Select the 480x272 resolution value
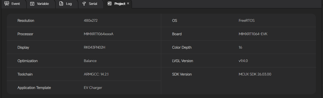The height and width of the screenshot is (98, 323). point(91,21)
